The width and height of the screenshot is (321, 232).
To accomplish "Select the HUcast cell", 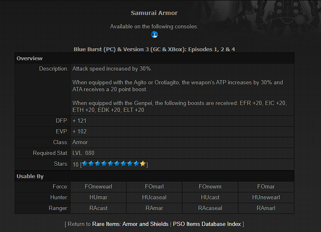I will point(210,198).
